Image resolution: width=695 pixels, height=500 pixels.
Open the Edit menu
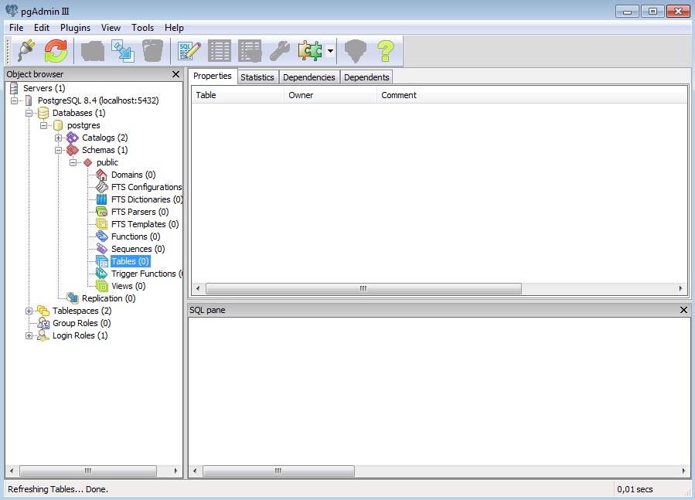(x=42, y=28)
